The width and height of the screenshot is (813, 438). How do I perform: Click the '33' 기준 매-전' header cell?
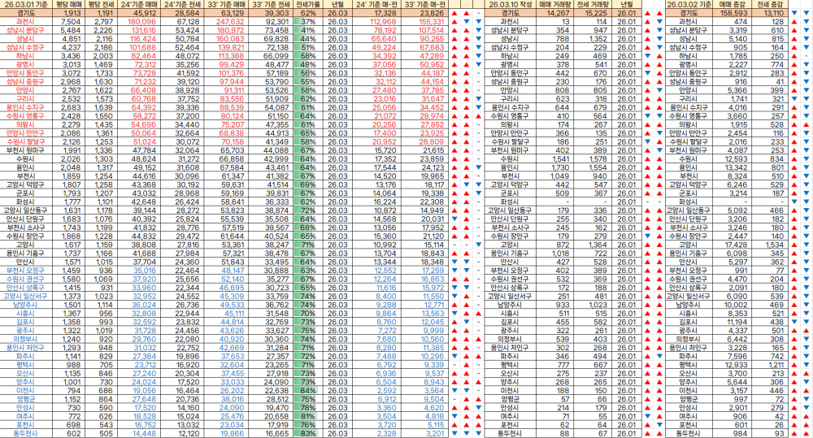[424, 4]
